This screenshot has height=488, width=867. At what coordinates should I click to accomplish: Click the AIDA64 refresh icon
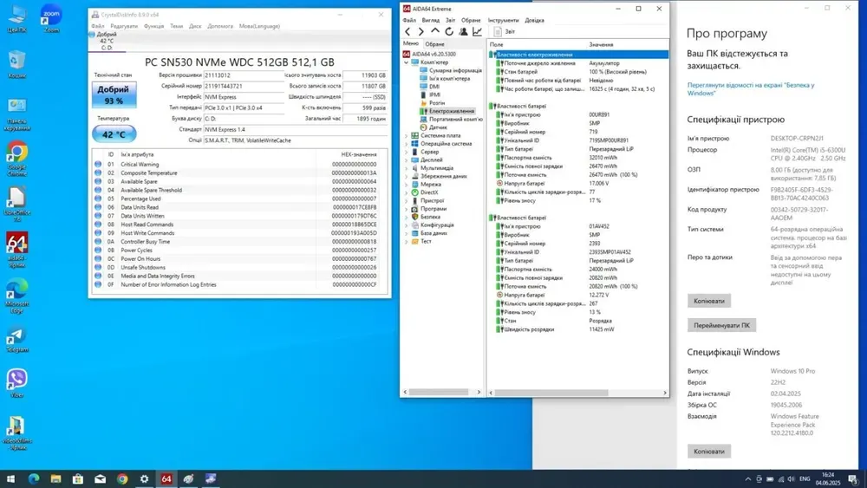click(x=449, y=32)
